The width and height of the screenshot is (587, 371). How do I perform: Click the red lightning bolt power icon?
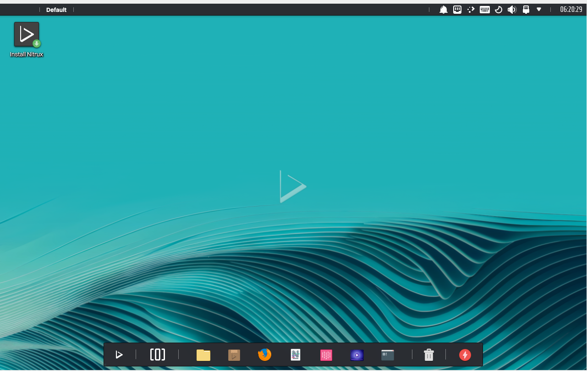[465, 355]
